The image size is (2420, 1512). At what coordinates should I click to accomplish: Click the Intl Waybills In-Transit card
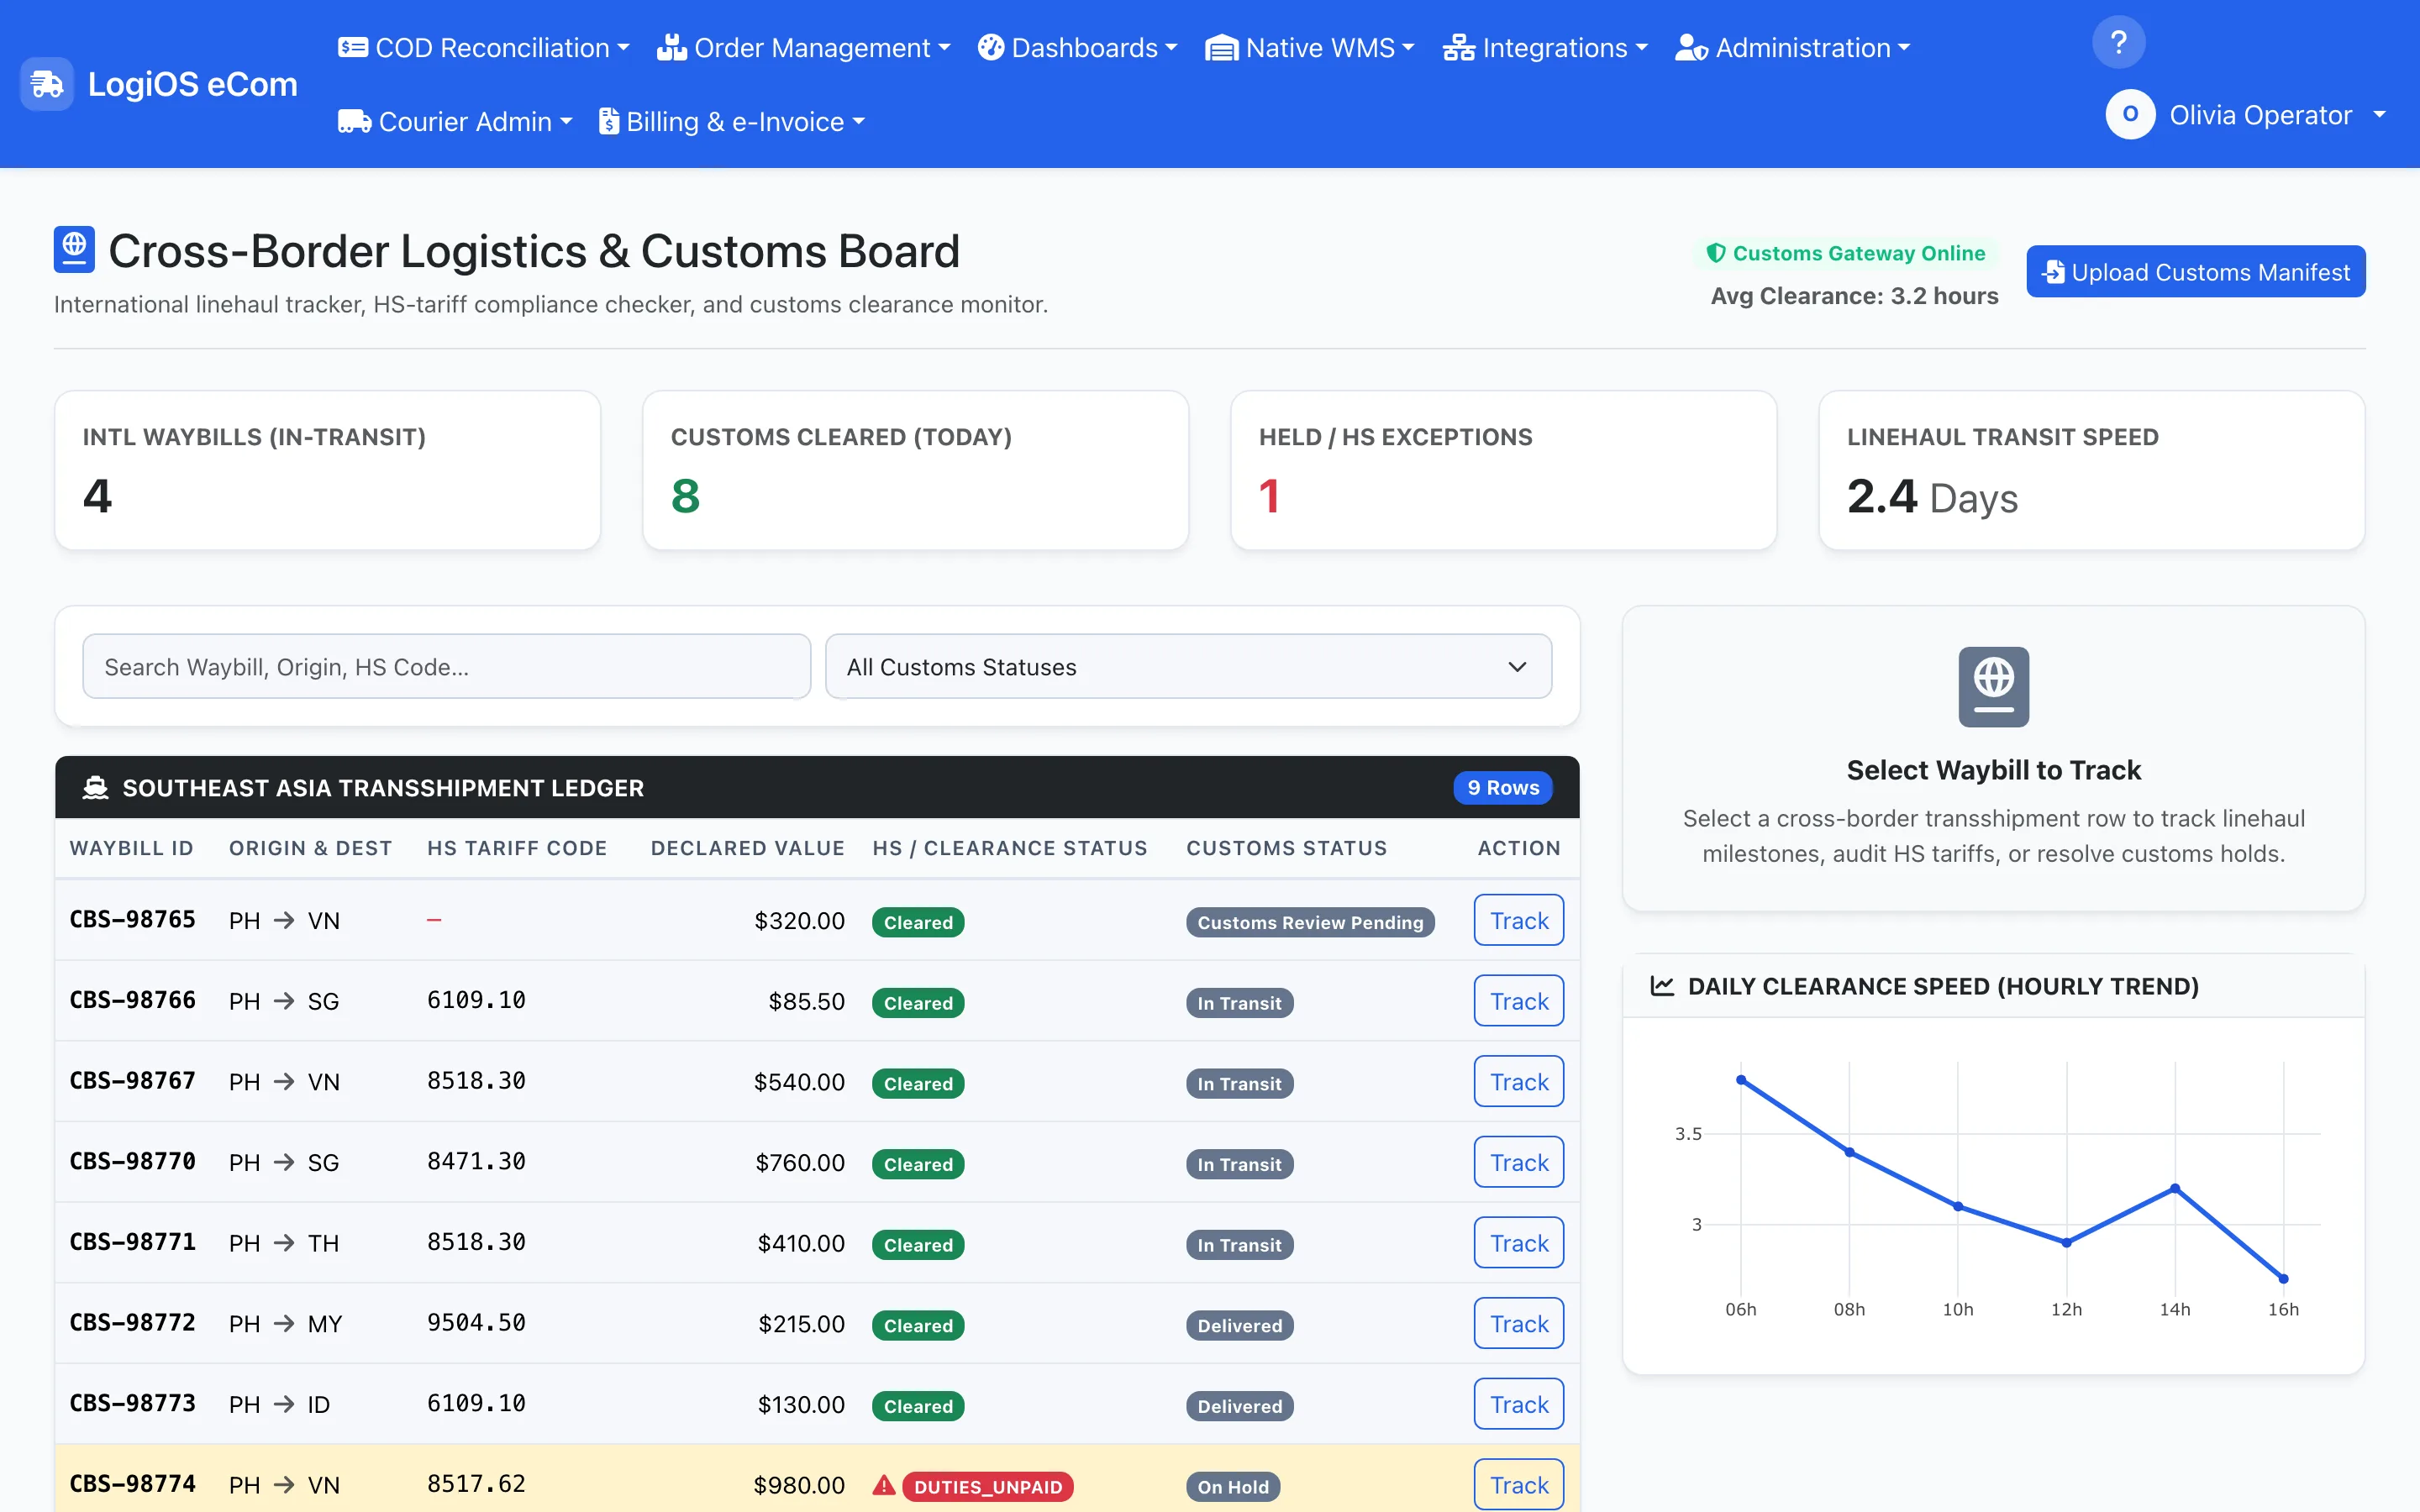[x=327, y=470]
